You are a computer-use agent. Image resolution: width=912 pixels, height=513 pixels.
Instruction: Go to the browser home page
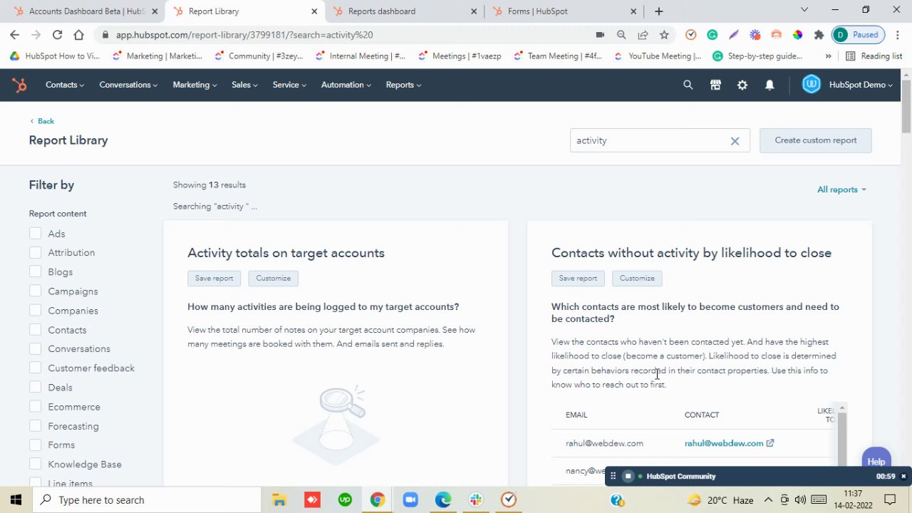coord(78,34)
